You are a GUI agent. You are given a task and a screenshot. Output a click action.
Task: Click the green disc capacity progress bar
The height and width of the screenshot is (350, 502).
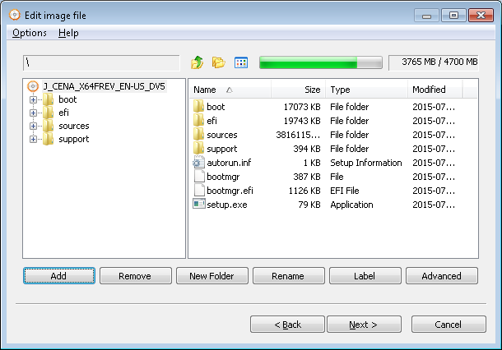tap(320, 62)
